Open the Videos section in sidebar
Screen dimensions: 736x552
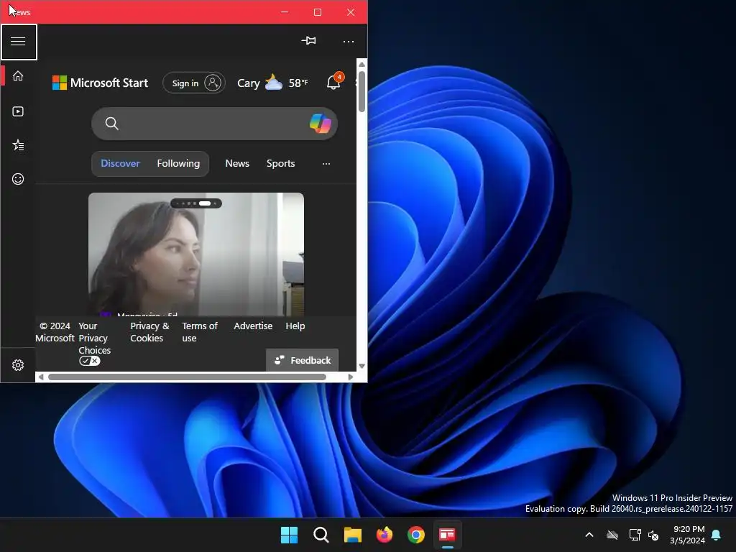pyautogui.click(x=18, y=111)
